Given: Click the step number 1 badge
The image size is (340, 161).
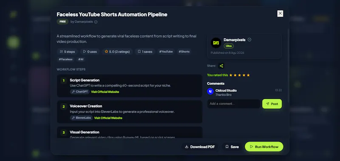Looking at the screenshot, I should 63,81.
